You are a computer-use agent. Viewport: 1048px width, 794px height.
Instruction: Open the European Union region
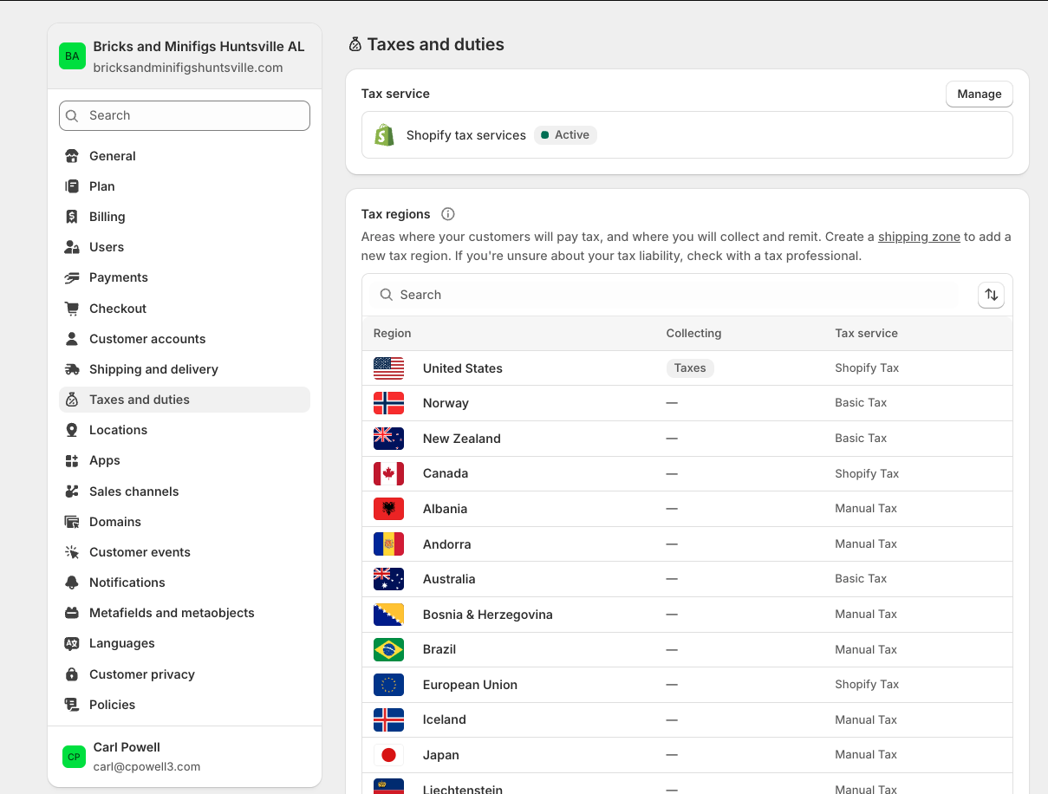pos(687,685)
